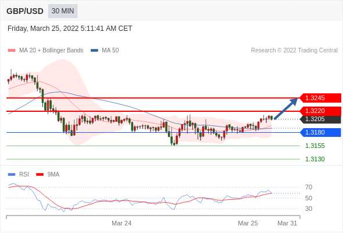Image resolution: width=343 pixels, height=233 pixels.
Task: Click the MA 50 legend color swatch
Action: (94, 51)
